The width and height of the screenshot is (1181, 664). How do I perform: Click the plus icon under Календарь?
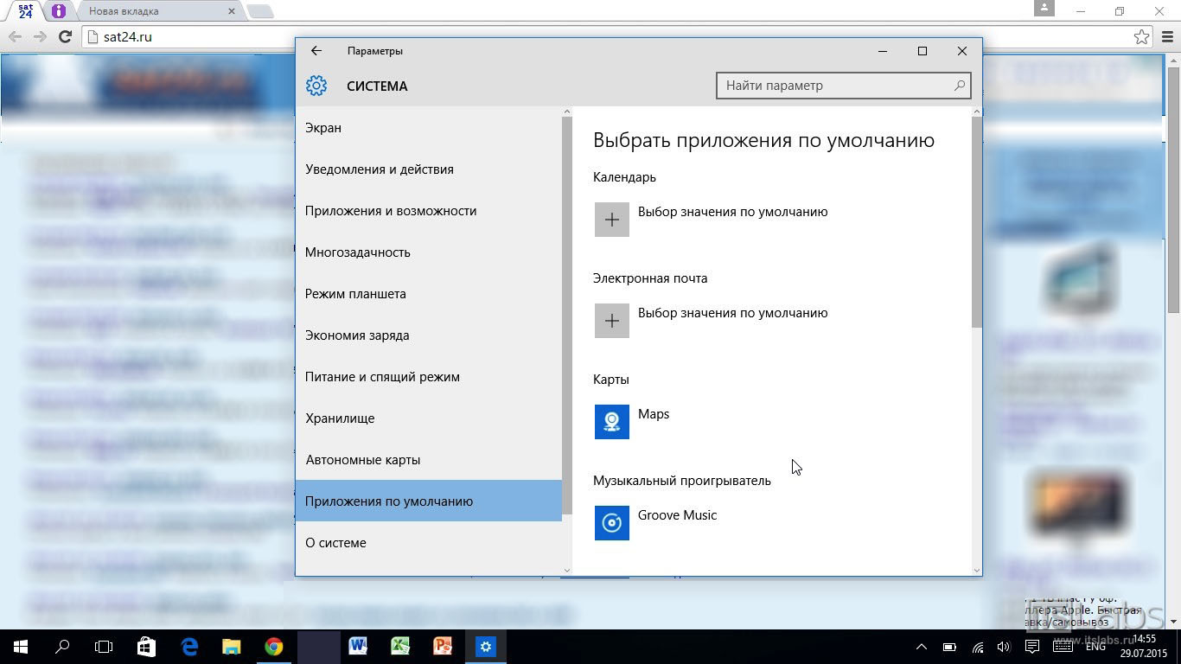coord(612,220)
